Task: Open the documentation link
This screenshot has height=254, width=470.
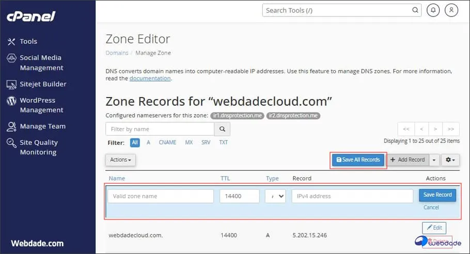Action: 150,78
